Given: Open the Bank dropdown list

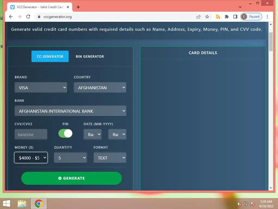Looking at the screenshot, I should point(70,111).
